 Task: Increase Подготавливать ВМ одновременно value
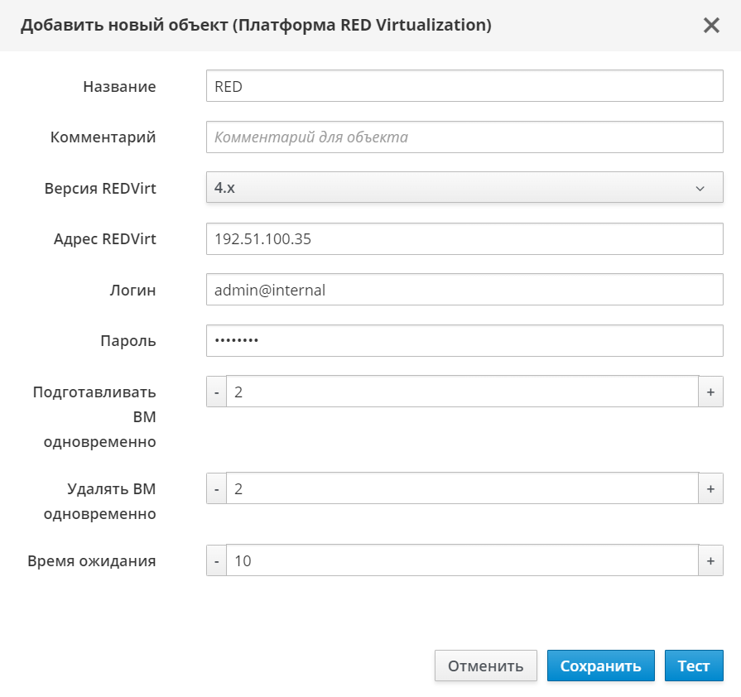tap(710, 392)
